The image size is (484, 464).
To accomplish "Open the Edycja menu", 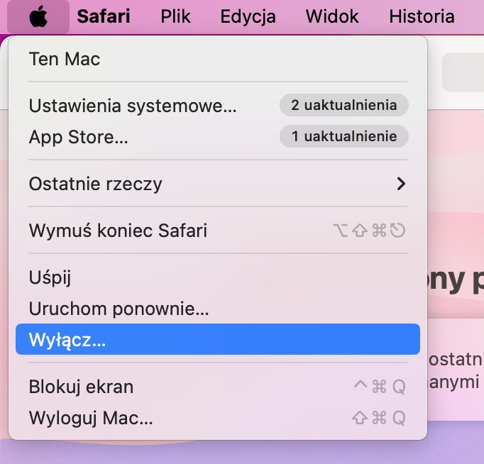I will click(x=248, y=16).
